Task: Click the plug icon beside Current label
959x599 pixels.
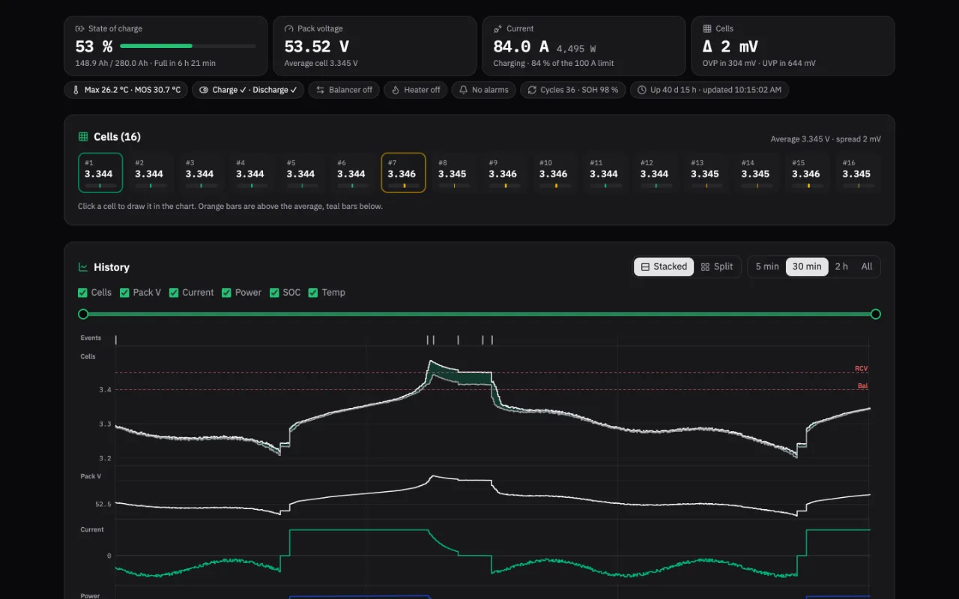Action: tap(497, 28)
